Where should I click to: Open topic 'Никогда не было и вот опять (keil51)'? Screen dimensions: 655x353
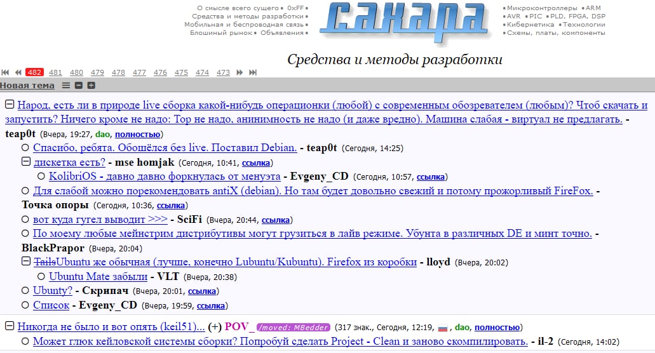click(111, 326)
